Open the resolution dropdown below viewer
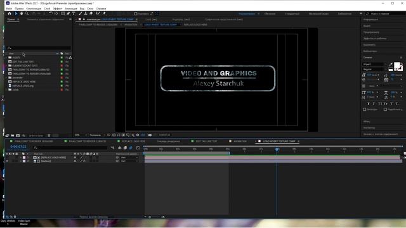Image resolution: width=406 pixels, height=228 pixels. coord(97,135)
